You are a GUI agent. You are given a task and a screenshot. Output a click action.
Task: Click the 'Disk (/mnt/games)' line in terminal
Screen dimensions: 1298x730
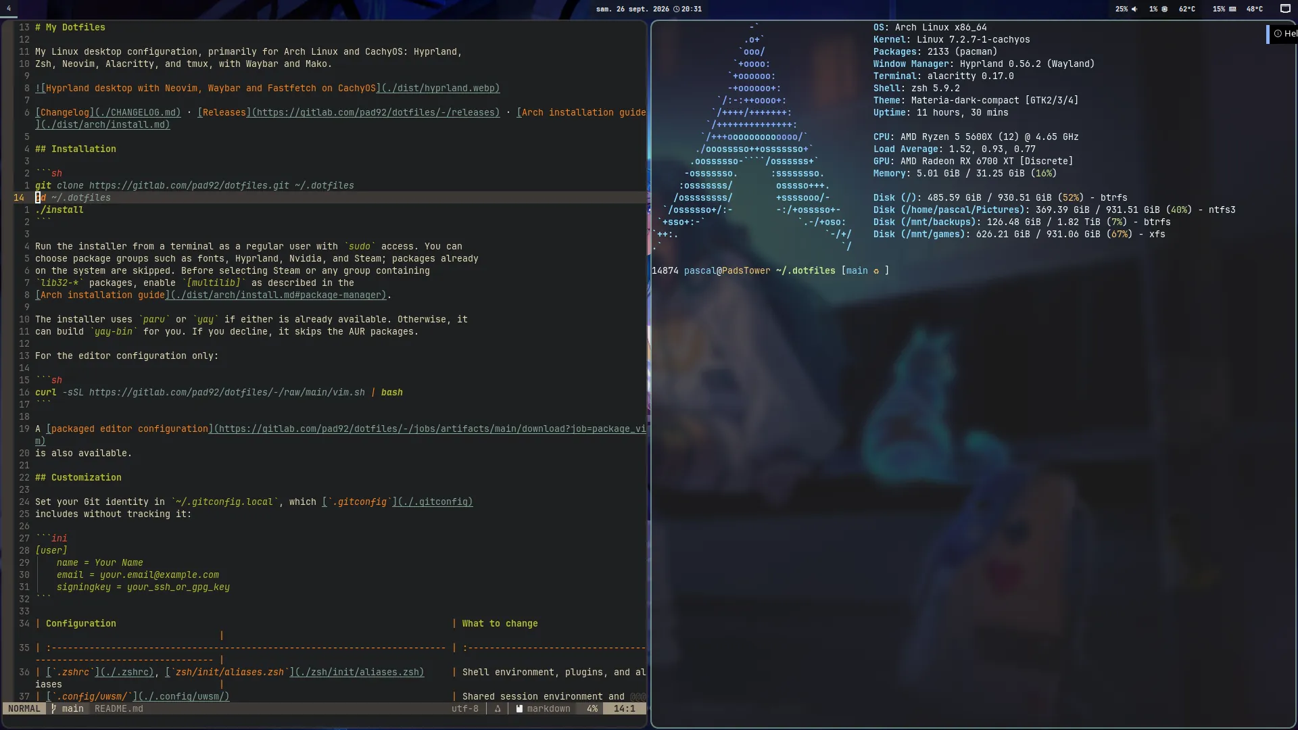point(1019,234)
